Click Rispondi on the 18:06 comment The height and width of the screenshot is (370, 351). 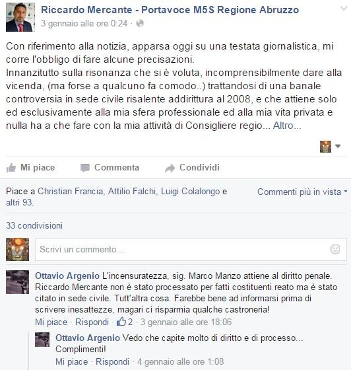92,322
